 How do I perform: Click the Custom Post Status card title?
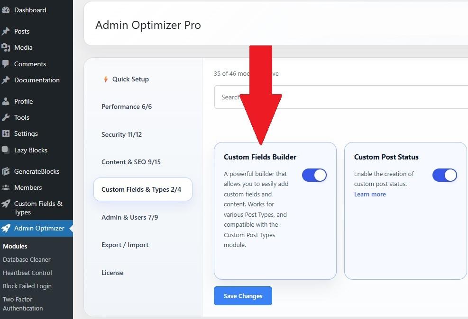[x=386, y=157]
